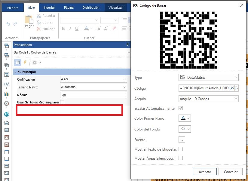Image resolution: width=248 pixels, height=181 pixels.
Task: Toggle bold formatting in Fuente group
Action: pyautogui.click(x=63, y=29)
